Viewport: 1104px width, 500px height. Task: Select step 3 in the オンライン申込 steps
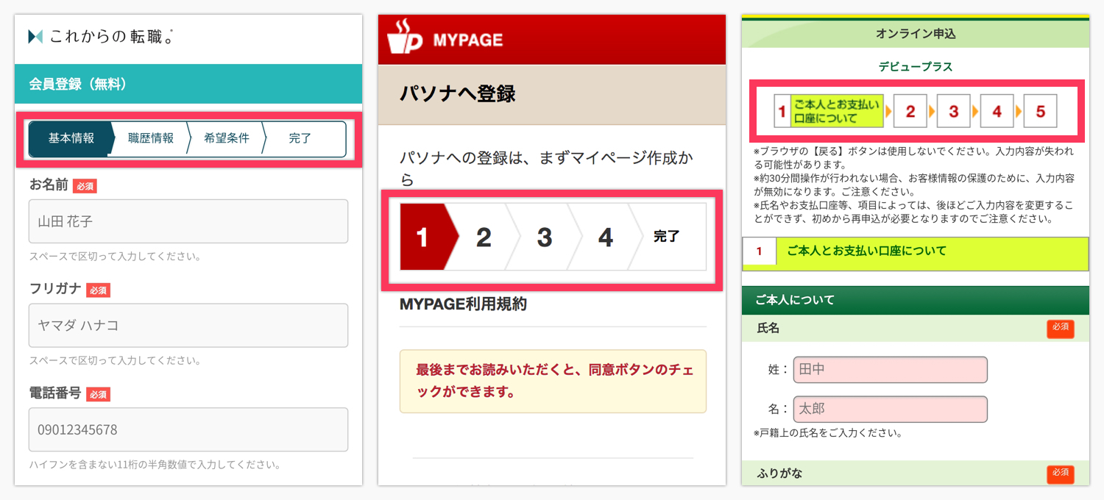[954, 112]
